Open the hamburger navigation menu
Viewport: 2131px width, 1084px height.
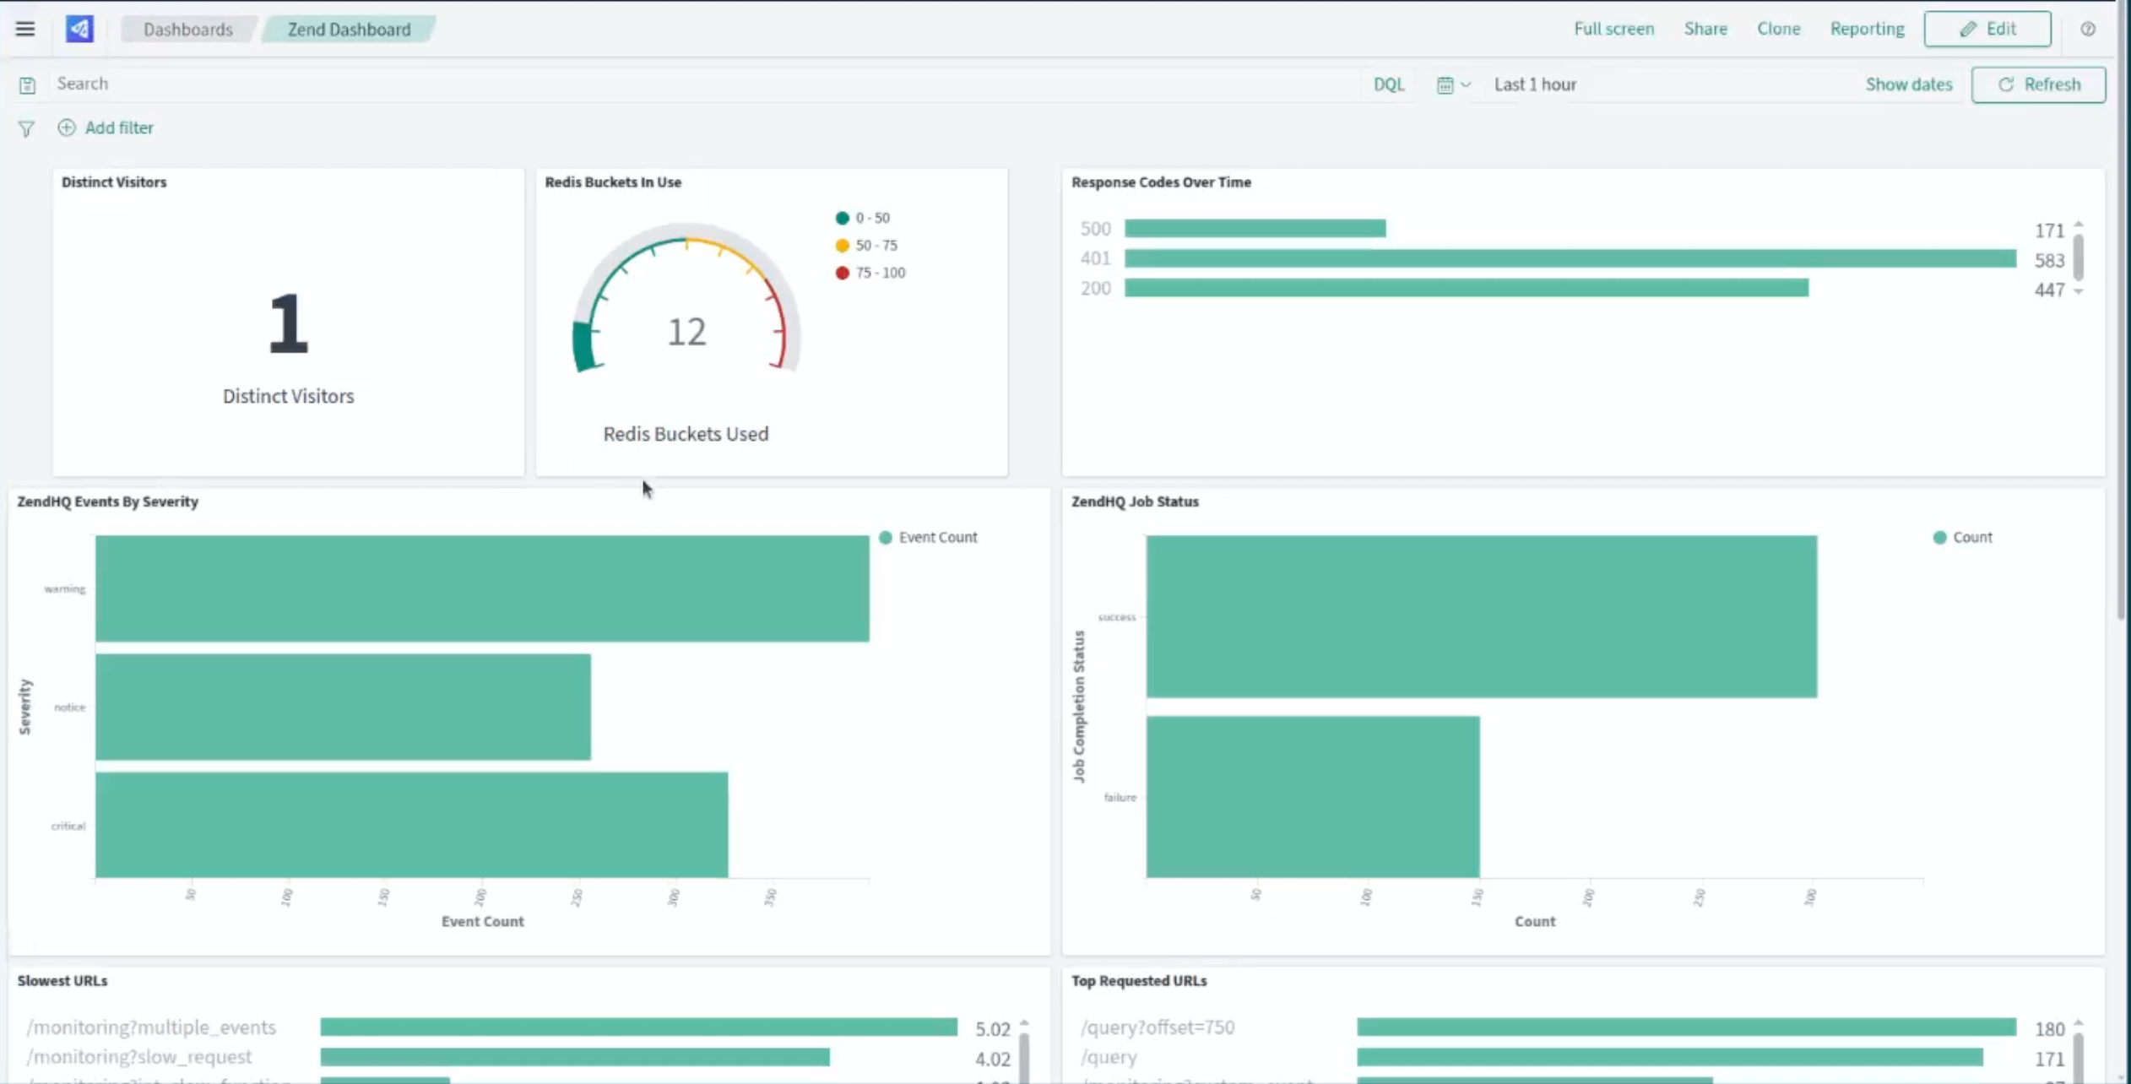(x=25, y=29)
